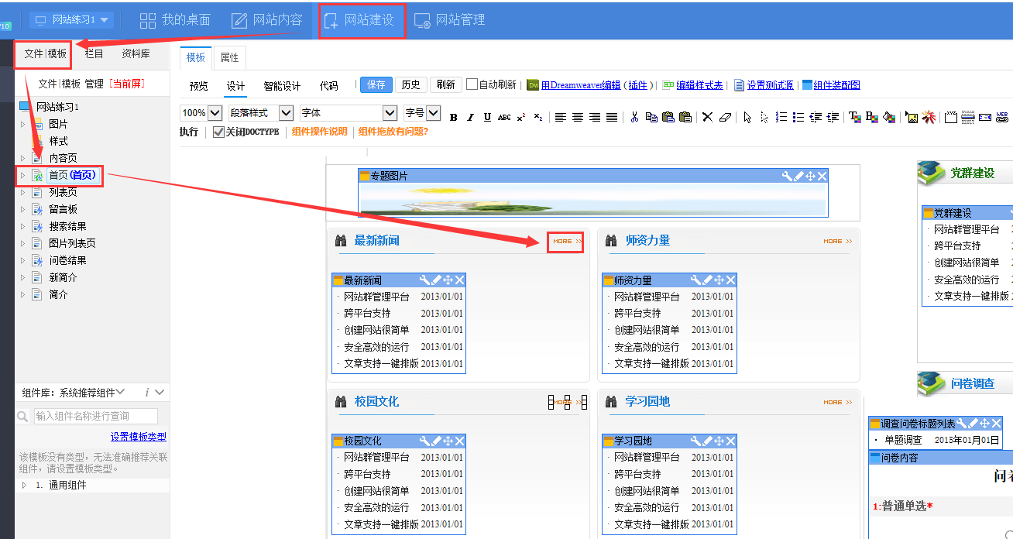Click the move icon on 师资力量 component

click(719, 280)
